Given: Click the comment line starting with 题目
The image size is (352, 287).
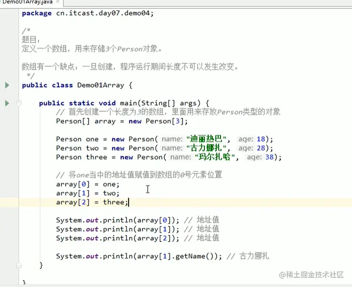Looking at the screenshot, I should [31, 40].
